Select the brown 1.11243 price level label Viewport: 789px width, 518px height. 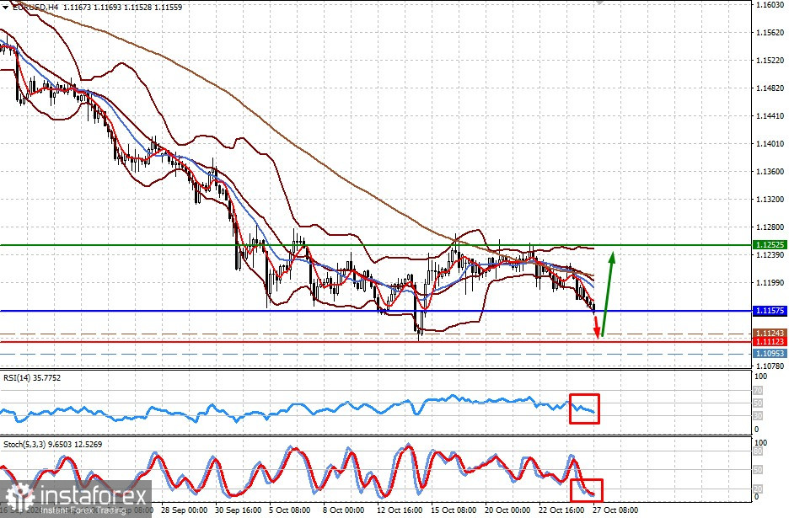coord(770,333)
